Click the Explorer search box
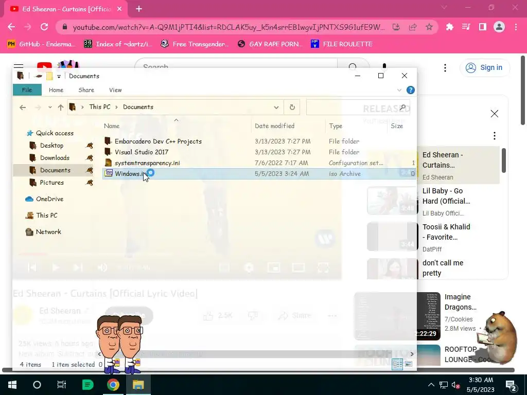Image resolution: width=527 pixels, height=395 pixels. [x=358, y=107]
